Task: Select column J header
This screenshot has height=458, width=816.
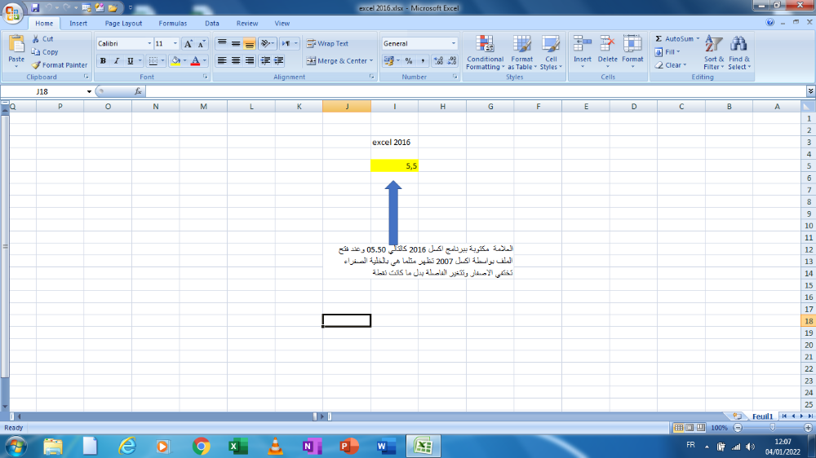Action: [x=347, y=107]
